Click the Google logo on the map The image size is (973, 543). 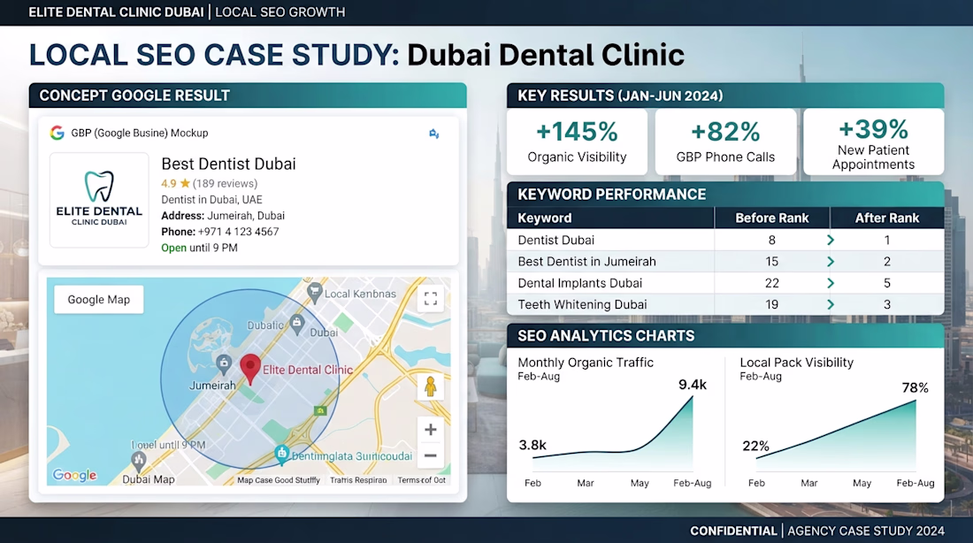pos(74,475)
